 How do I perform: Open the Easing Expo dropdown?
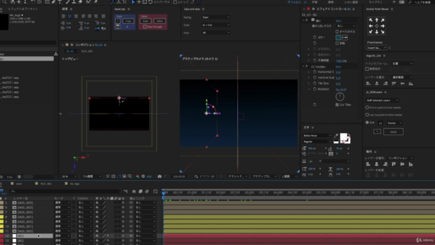215,17
